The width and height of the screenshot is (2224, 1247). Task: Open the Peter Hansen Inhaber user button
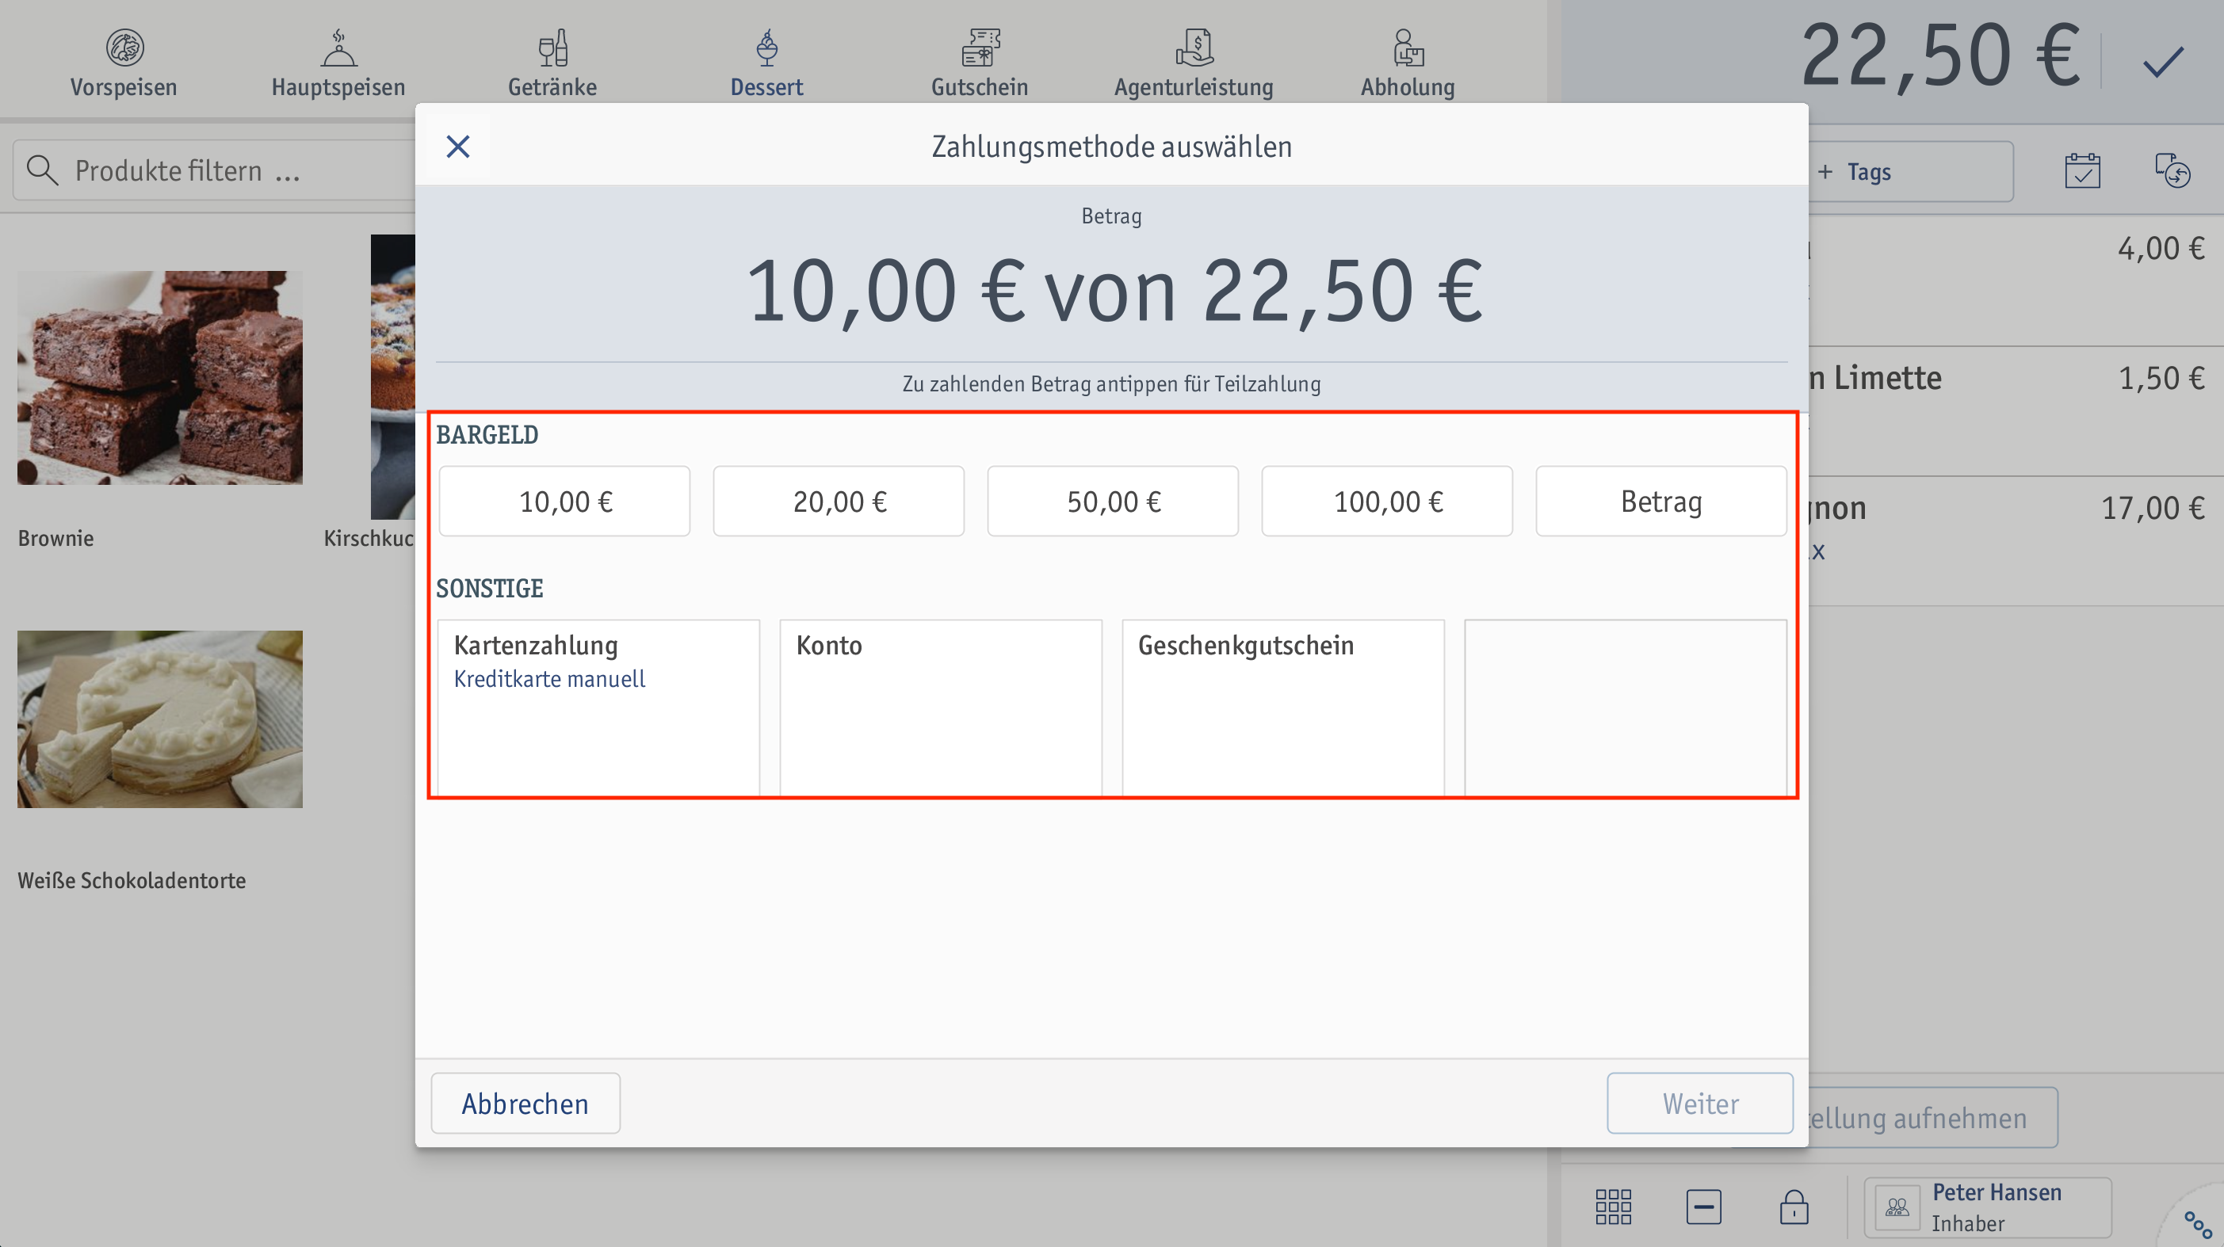point(1989,1207)
